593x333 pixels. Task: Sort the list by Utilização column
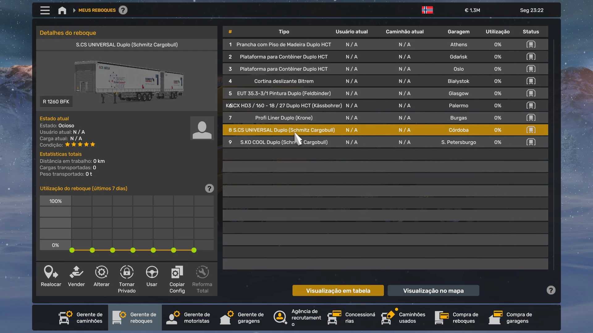[x=497, y=32]
